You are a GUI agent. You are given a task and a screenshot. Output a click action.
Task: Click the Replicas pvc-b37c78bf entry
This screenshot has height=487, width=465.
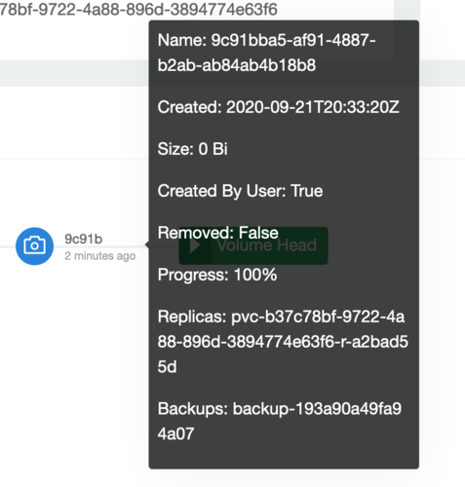[283, 342]
